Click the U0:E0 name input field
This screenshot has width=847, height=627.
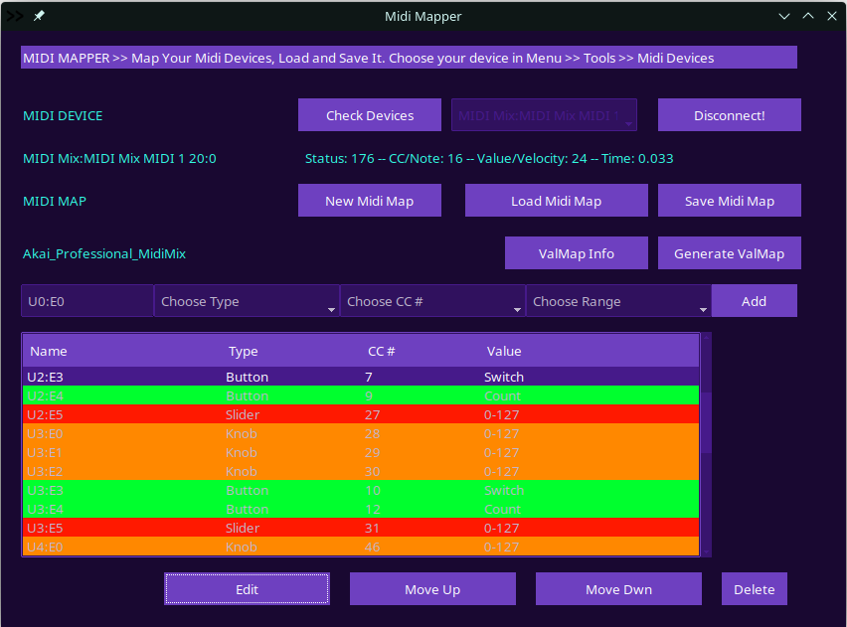click(x=87, y=301)
